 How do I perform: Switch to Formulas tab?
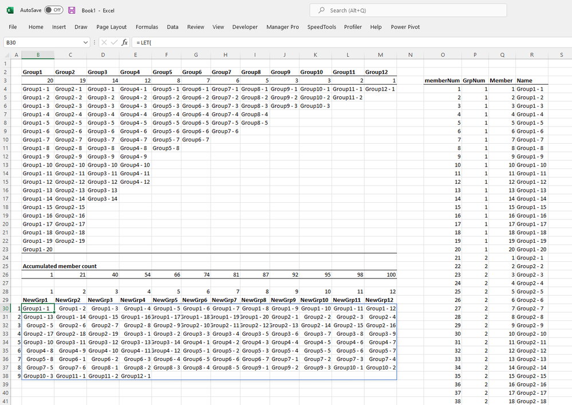pyautogui.click(x=147, y=27)
